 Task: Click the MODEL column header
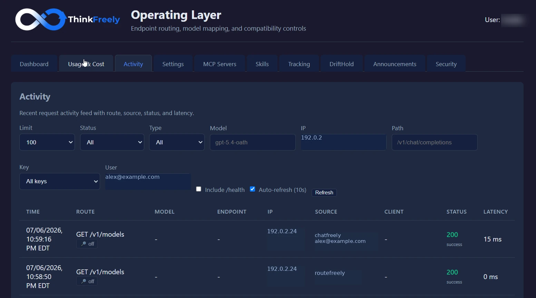pyautogui.click(x=165, y=212)
